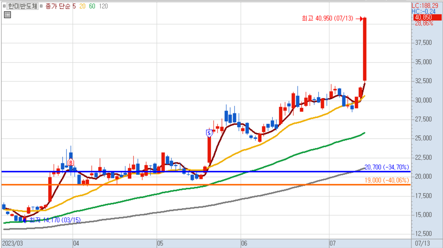The width and height of the screenshot is (443, 248).
Task: Click the 15,000 price axis label
Action: (x=424, y=215)
